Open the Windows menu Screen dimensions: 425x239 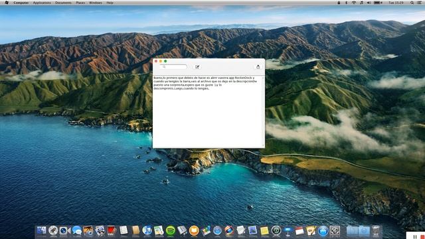pyautogui.click(x=96, y=3)
